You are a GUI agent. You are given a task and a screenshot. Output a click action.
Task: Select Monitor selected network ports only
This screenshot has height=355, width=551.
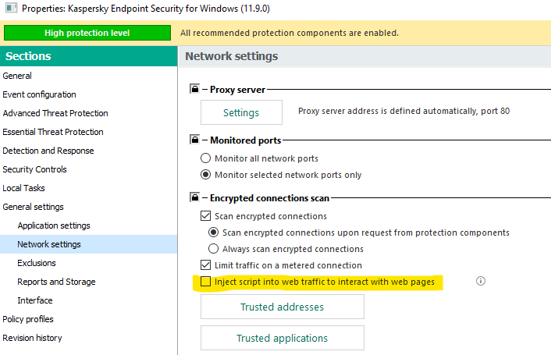[206, 175]
